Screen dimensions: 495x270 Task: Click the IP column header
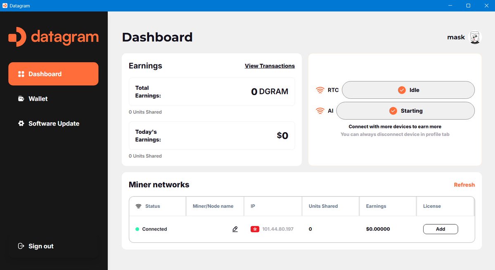point(253,206)
